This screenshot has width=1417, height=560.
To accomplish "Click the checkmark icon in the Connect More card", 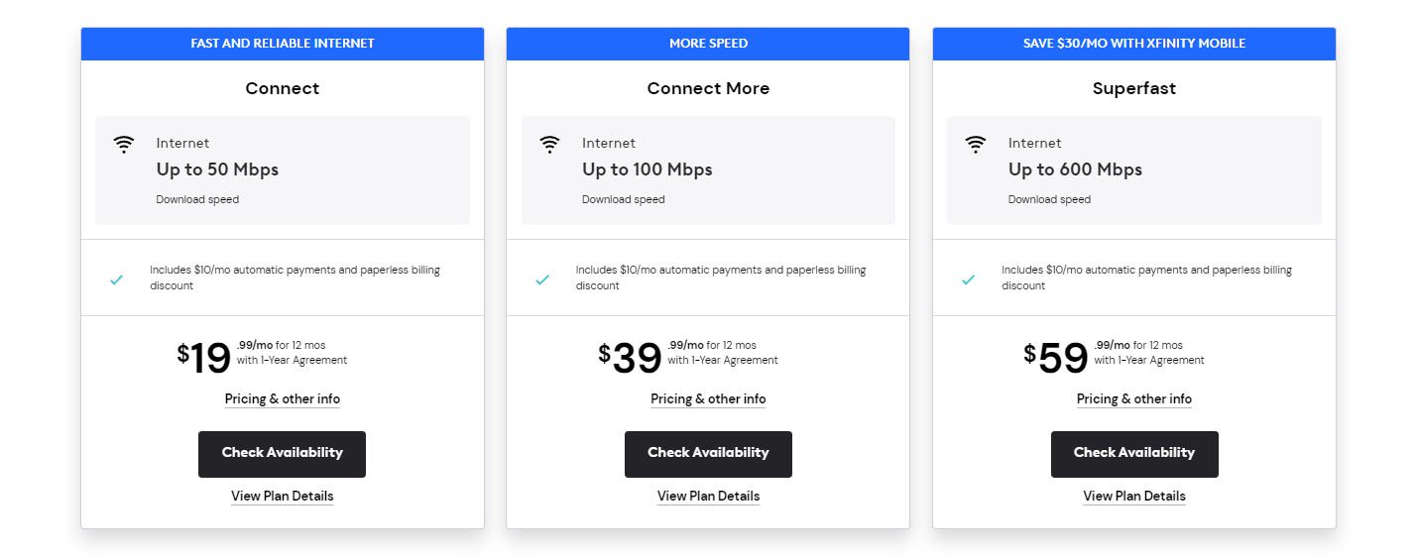I will [x=542, y=280].
